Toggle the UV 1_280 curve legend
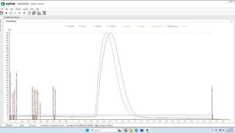235x133 pixels. pos(69,26)
